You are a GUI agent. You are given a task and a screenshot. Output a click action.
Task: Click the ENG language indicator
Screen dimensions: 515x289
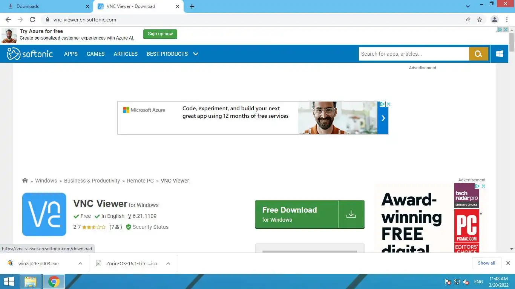click(478, 282)
